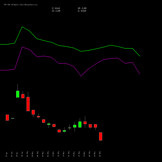Click the green candle for 18 May
Screen dimensions: 162x162
80,124
